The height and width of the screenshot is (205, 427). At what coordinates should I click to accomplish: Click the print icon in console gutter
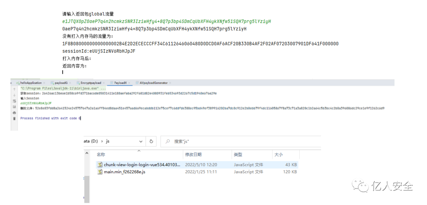pyautogui.click(x=14, y=113)
